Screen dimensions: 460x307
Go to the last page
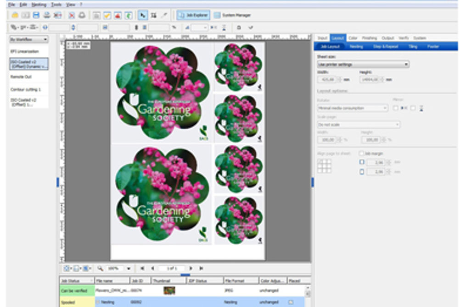click(201, 269)
